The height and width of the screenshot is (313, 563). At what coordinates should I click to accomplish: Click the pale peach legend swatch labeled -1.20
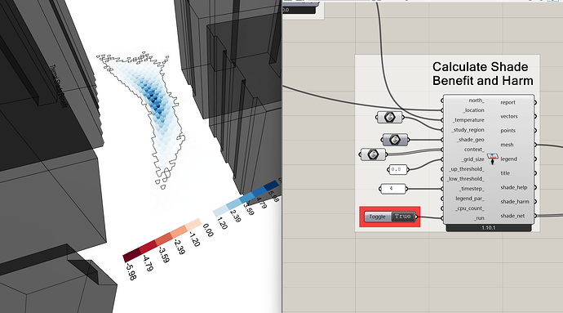(x=194, y=223)
